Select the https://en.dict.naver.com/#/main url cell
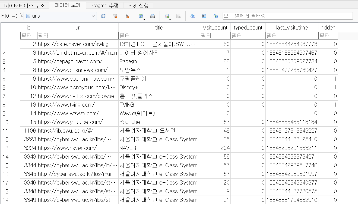This screenshot has width=358, height=204. click(x=78, y=53)
